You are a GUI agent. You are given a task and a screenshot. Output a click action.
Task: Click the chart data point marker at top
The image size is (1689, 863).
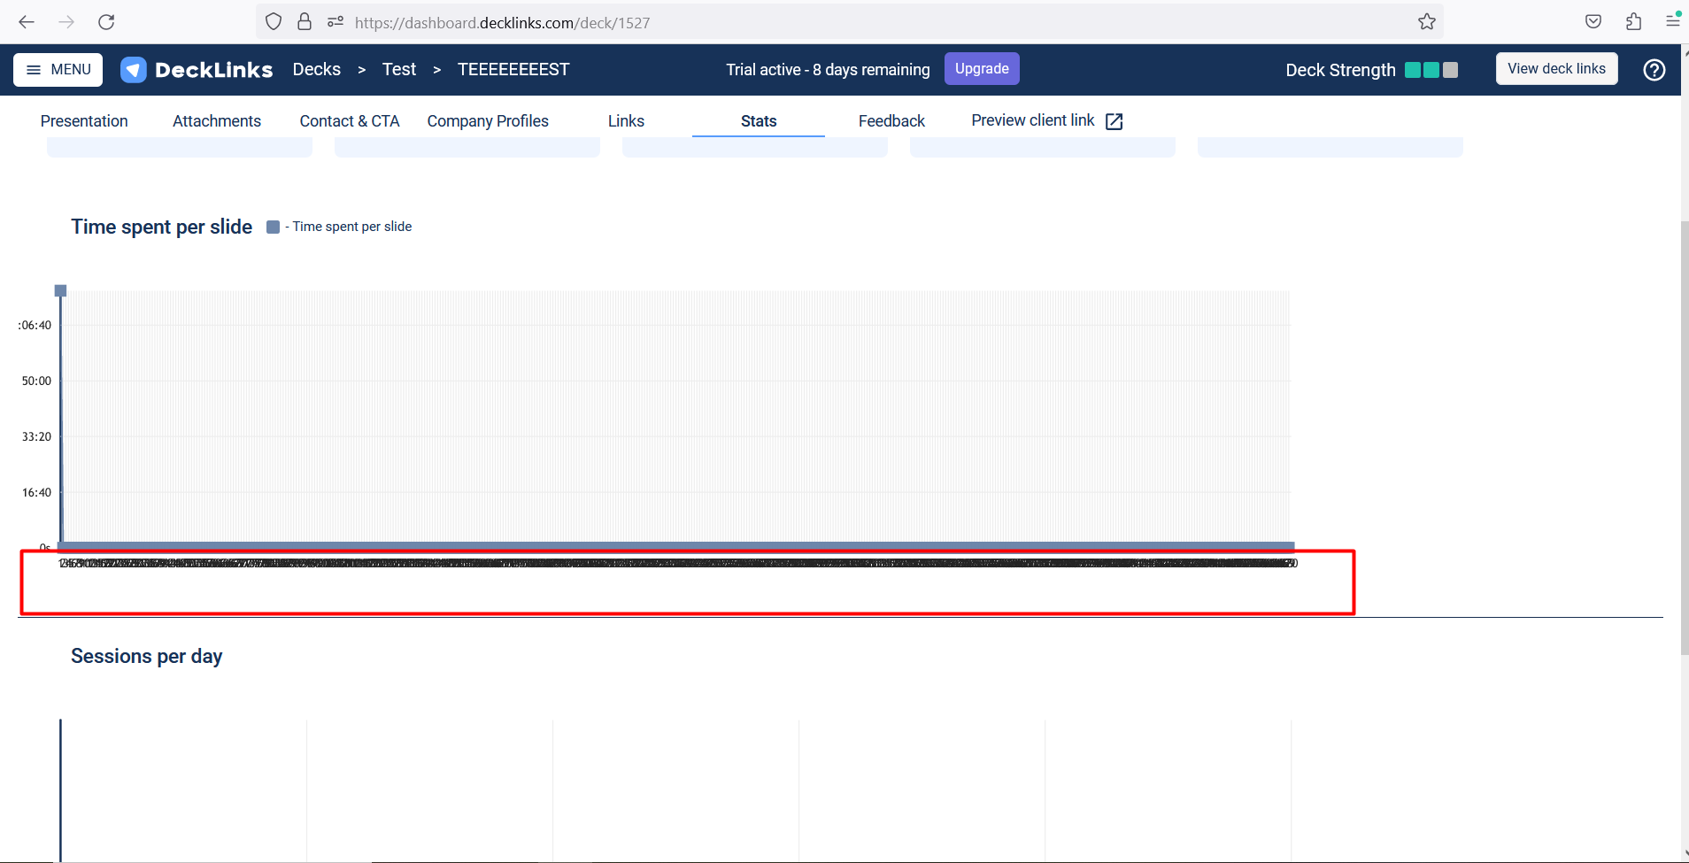tap(61, 290)
